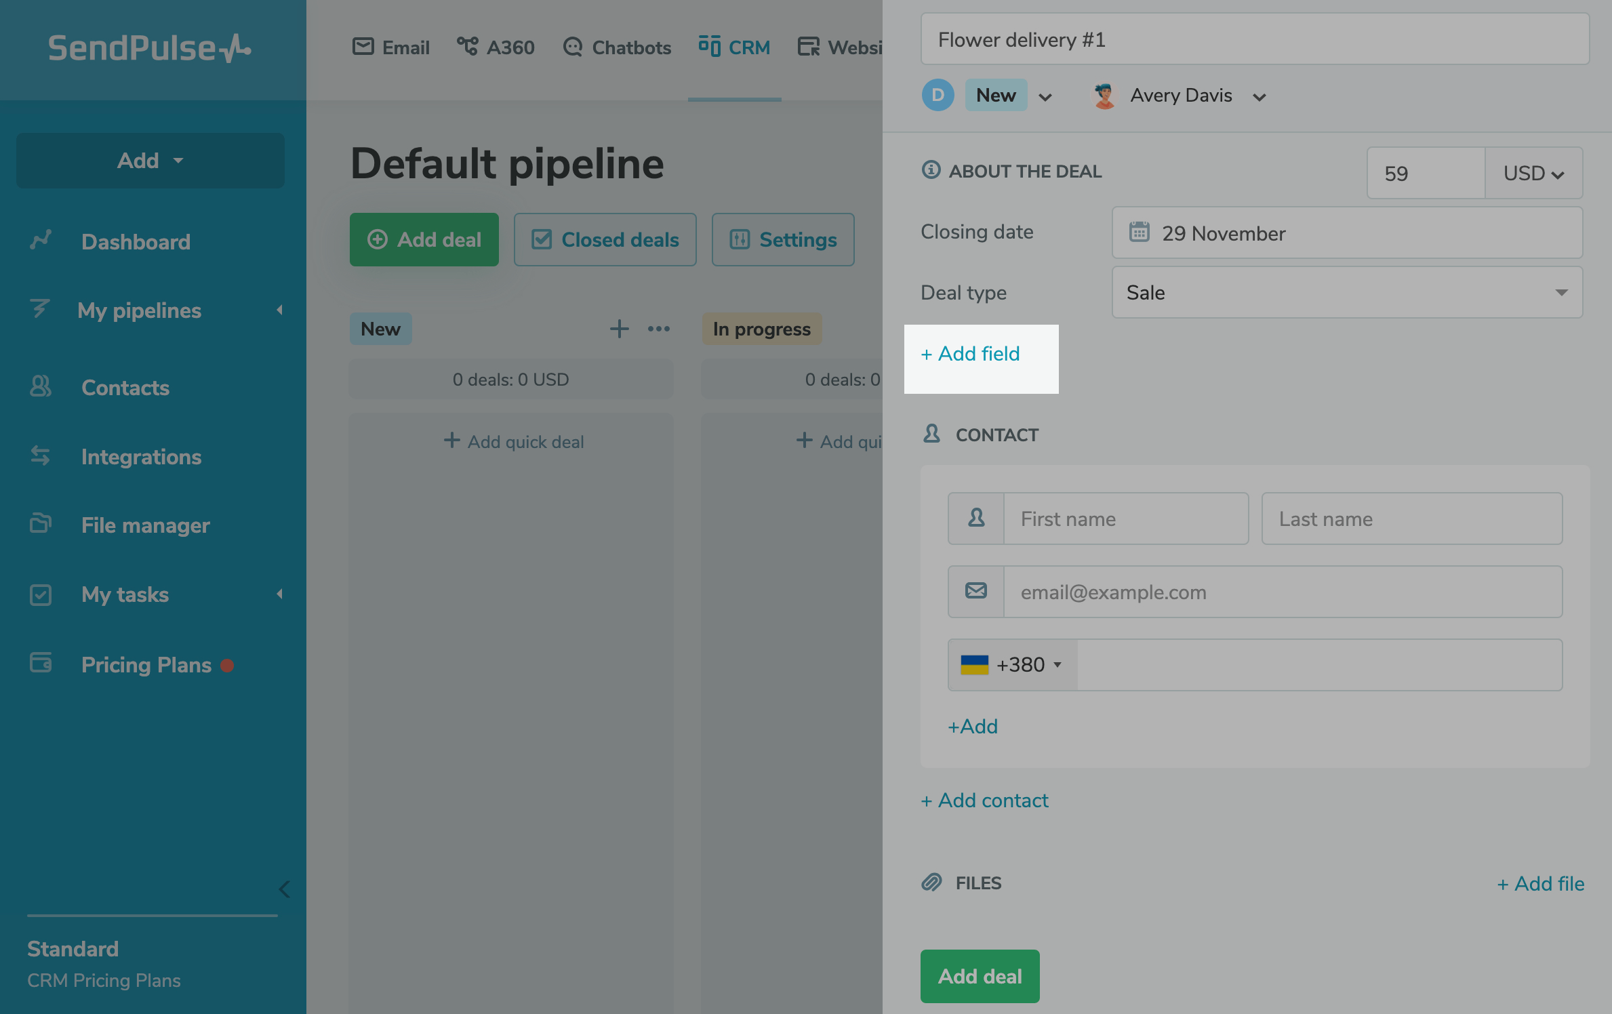Screen dimensions: 1612x1014
Task: Click the File manager folder icon
Action: tap(40, 524)
